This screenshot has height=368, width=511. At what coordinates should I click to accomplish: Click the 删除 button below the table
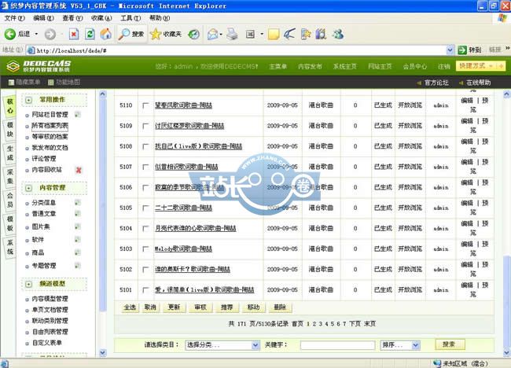coord(280,307)
